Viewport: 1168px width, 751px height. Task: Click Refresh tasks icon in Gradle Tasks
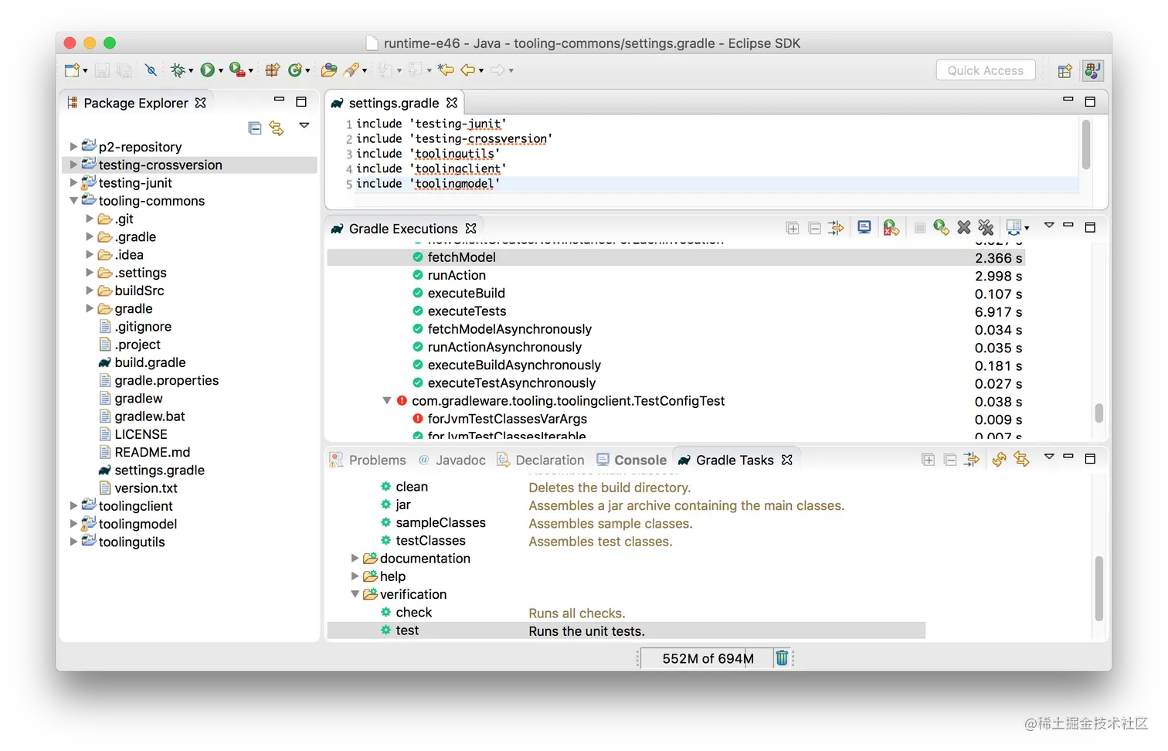(x=999, y=459)
